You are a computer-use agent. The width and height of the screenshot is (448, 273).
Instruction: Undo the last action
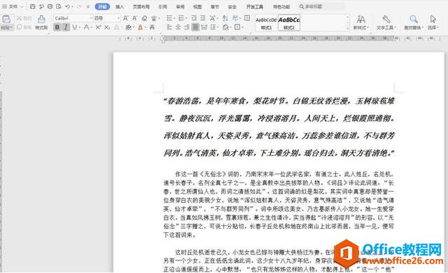[67, 6]
